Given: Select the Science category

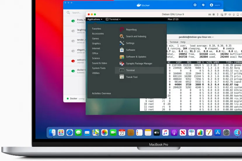Looking at the screenshot, I should tap(96, 58).
